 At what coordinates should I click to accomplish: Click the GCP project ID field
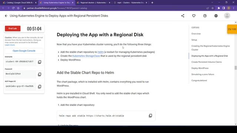click(x=20, y=86)
